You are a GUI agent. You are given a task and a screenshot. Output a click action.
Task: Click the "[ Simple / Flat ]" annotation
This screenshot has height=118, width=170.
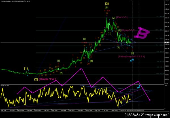[x=47, y=79]
